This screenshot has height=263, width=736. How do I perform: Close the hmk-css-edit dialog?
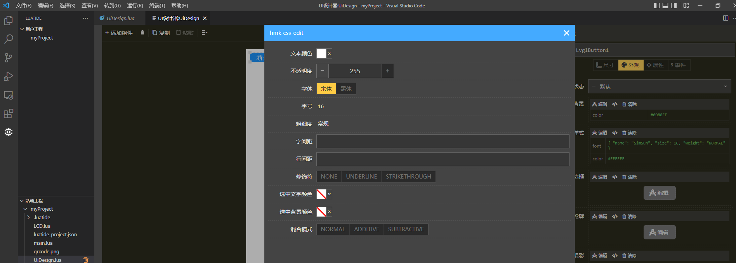click(566, 33)
